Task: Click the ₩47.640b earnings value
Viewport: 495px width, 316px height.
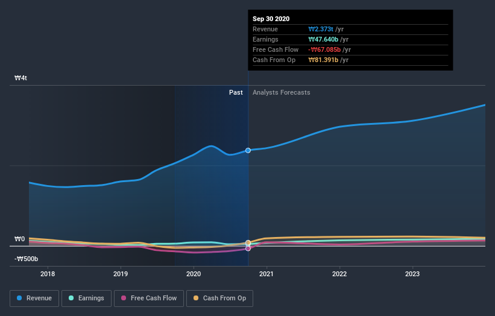Action: [323, 39]
